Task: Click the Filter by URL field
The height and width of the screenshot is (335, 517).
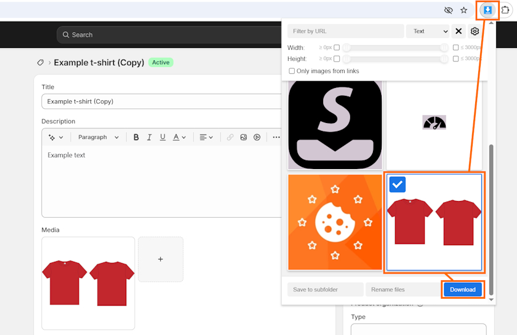Action: pyautogui.click(x=345, y=31)
